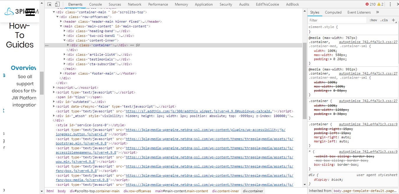Expand the div#outdated node
Image resolution: width=399 pixels, height=194 pixels.
pos(54,102)
